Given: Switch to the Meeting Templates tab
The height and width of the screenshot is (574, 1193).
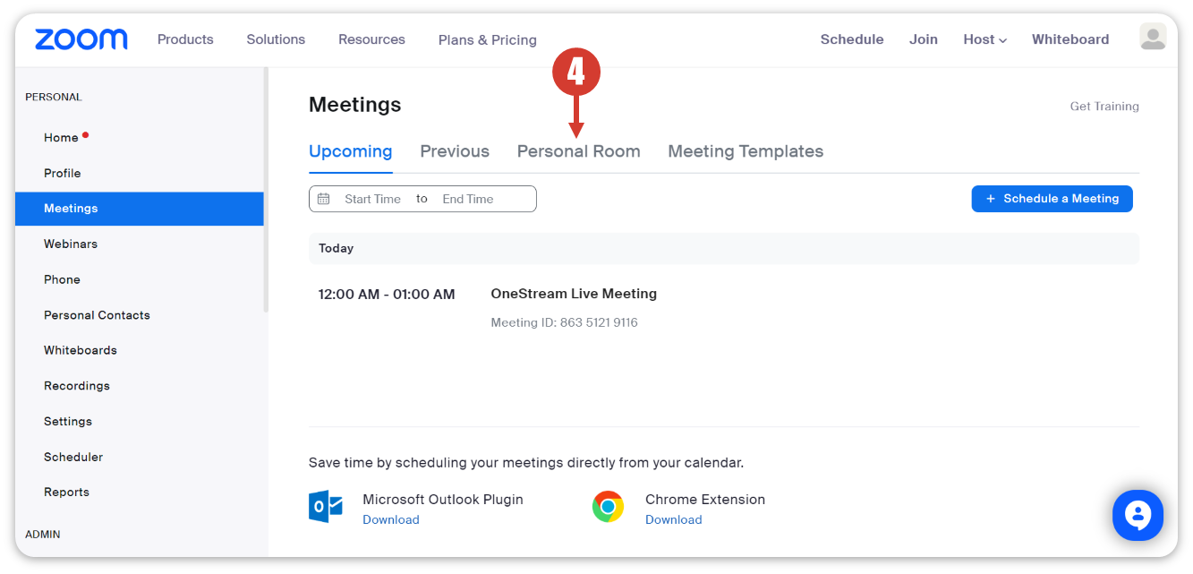Looking at the screenshot, I should point(745,151).
